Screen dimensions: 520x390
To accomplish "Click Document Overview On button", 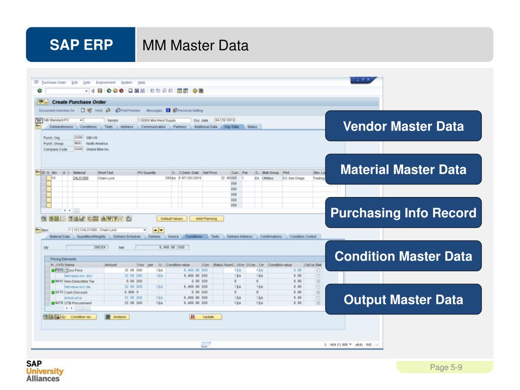I will point(57,111).
